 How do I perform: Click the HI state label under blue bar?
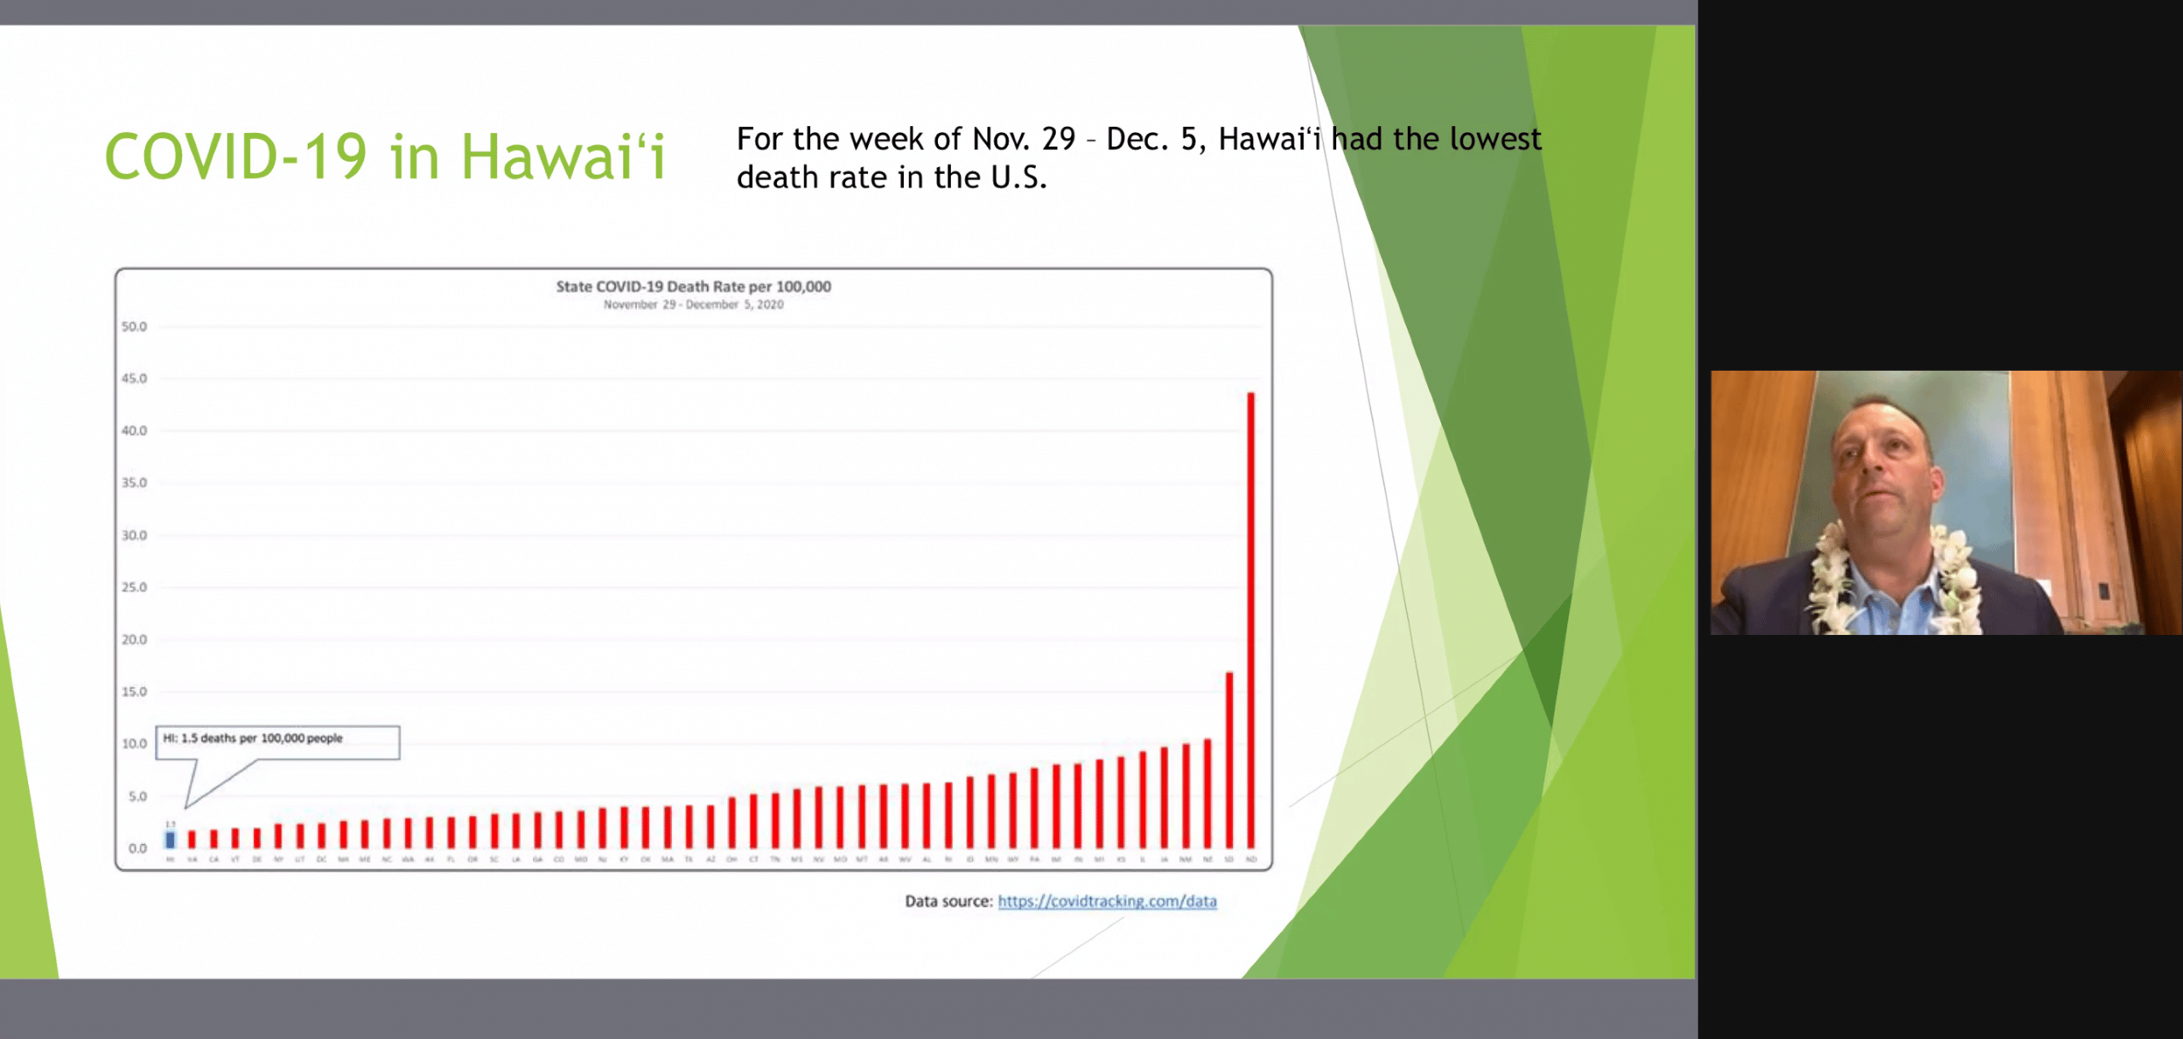[x=171, y=859]
